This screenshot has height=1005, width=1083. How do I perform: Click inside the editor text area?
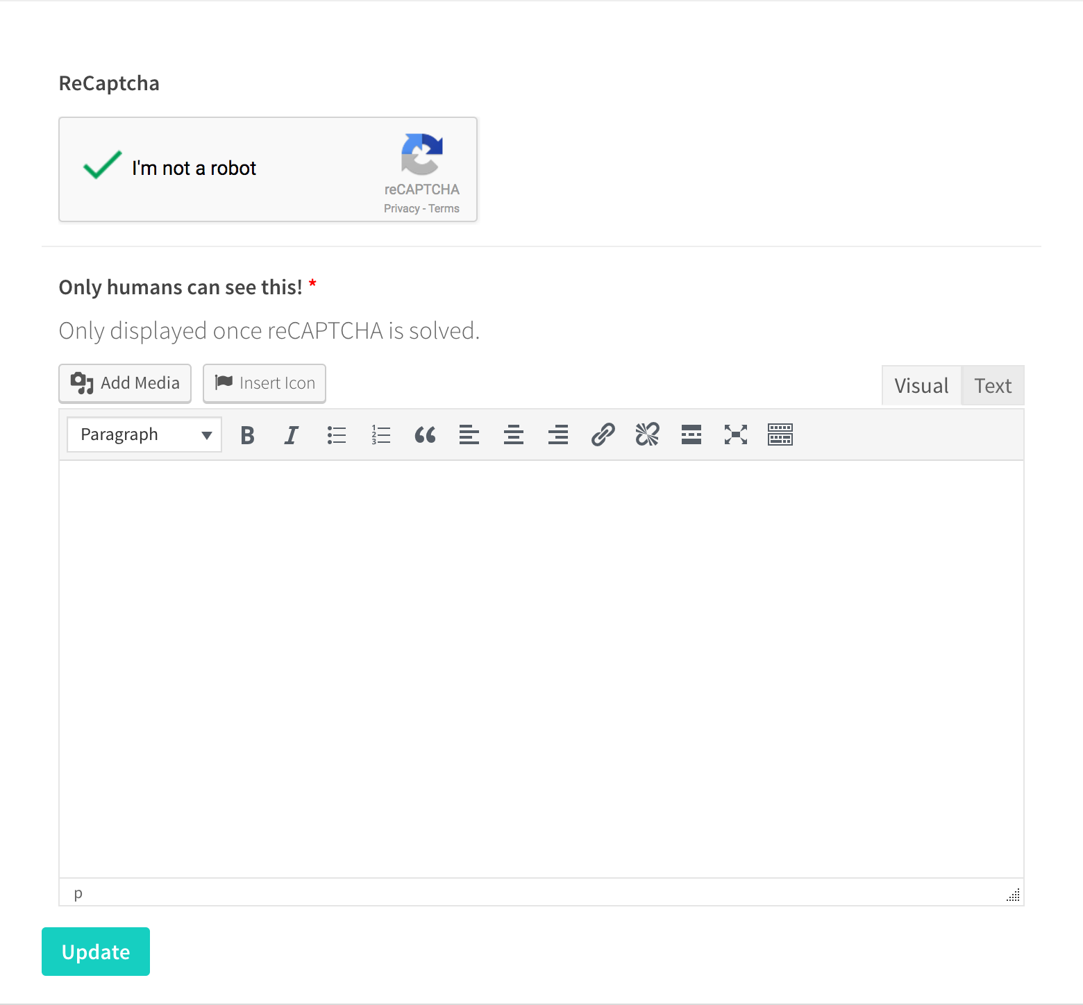pos(541,666)
